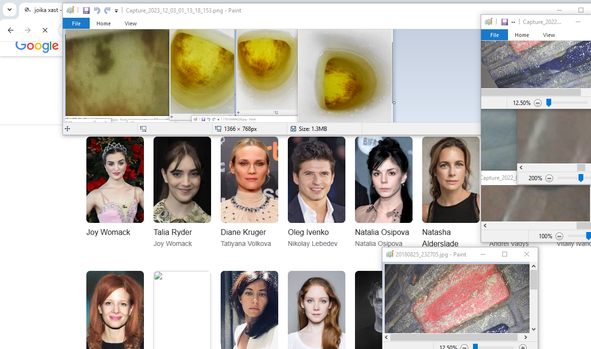Stop page loading in Chrome
This screenshot has width=591, height=349.
45,30
